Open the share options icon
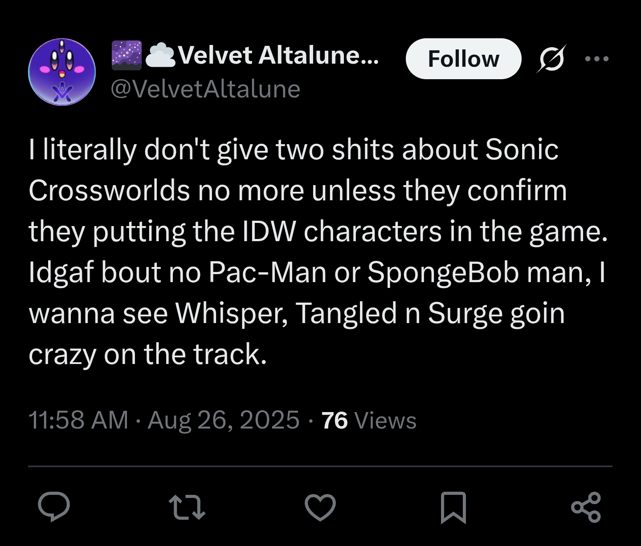The height and width of the screenshot is (546, 641). pyautogui.click(x=586, y=507)
